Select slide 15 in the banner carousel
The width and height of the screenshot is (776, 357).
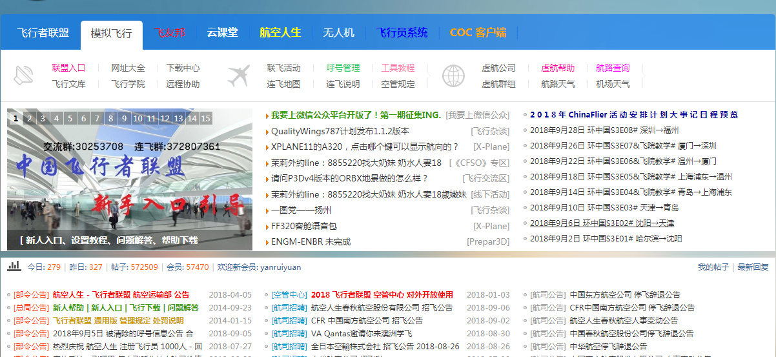[x=206, y=119]
